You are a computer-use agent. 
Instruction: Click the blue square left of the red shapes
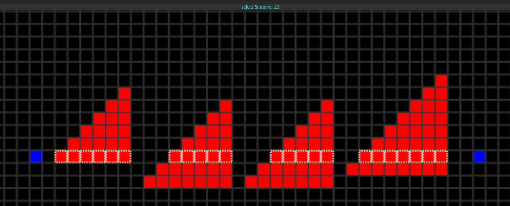pos(36,157)
